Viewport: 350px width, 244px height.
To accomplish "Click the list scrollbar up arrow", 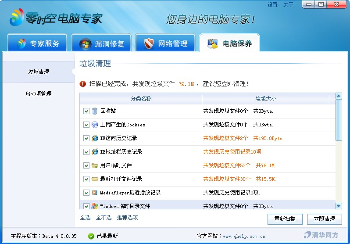I will [x=339, y=96].
